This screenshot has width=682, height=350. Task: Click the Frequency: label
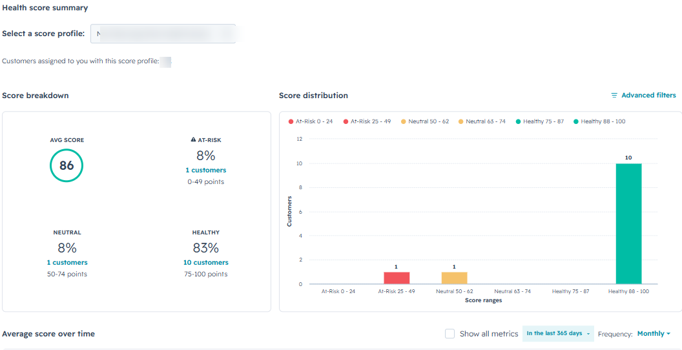(x=615, y=334)
